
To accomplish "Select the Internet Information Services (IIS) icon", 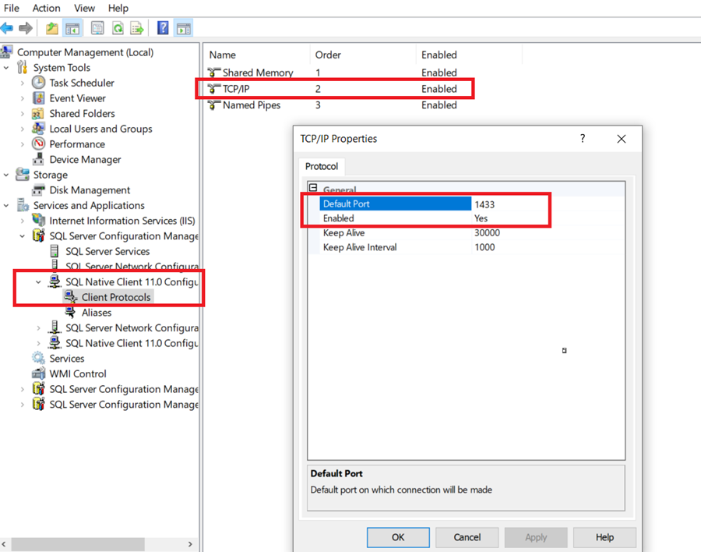I will pyautogui.click(x=38, y=221).
